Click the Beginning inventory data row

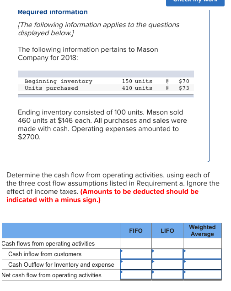point(106,81)
